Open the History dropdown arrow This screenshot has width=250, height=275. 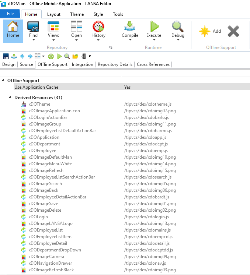98,40
